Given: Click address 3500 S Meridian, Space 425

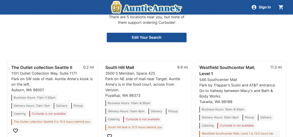Looking at the screenshot, I should point(130,73).
